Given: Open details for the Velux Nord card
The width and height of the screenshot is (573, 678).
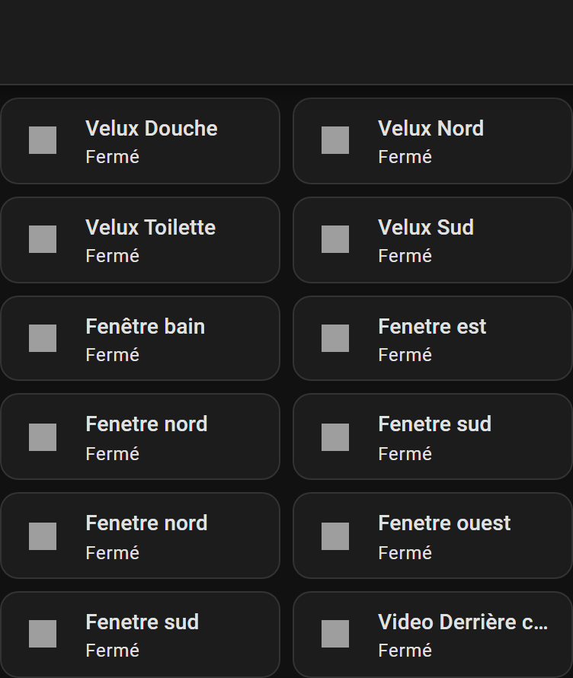Looking at the screenshot, I should (x=431, y=140).
